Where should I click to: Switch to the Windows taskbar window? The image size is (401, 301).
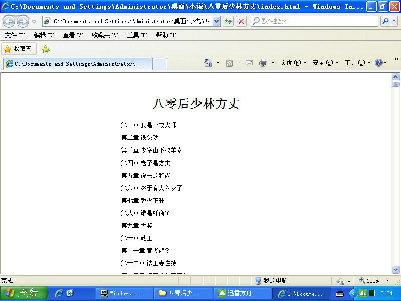pos(124,293)
